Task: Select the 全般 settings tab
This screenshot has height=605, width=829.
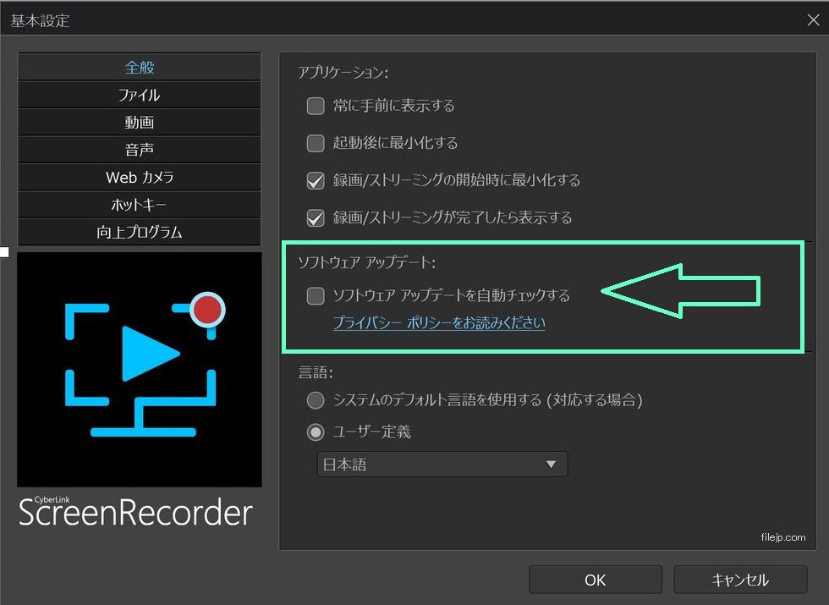Action: (x=139, y=67)
